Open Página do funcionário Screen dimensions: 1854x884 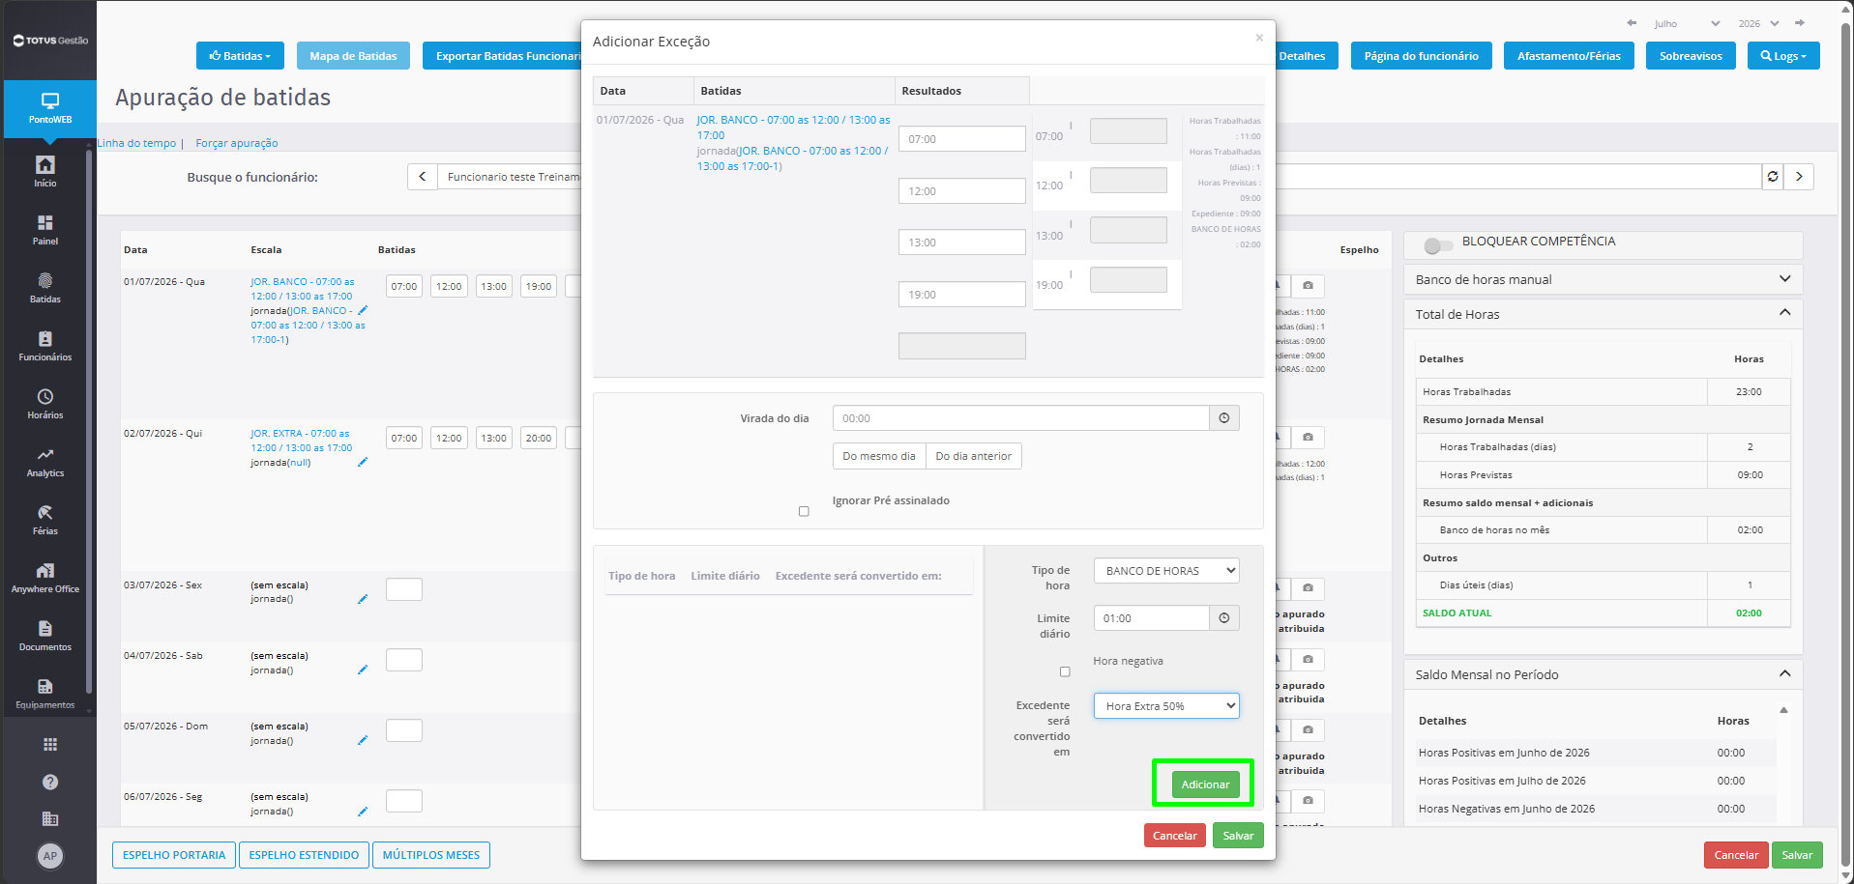pos(1421,56)
